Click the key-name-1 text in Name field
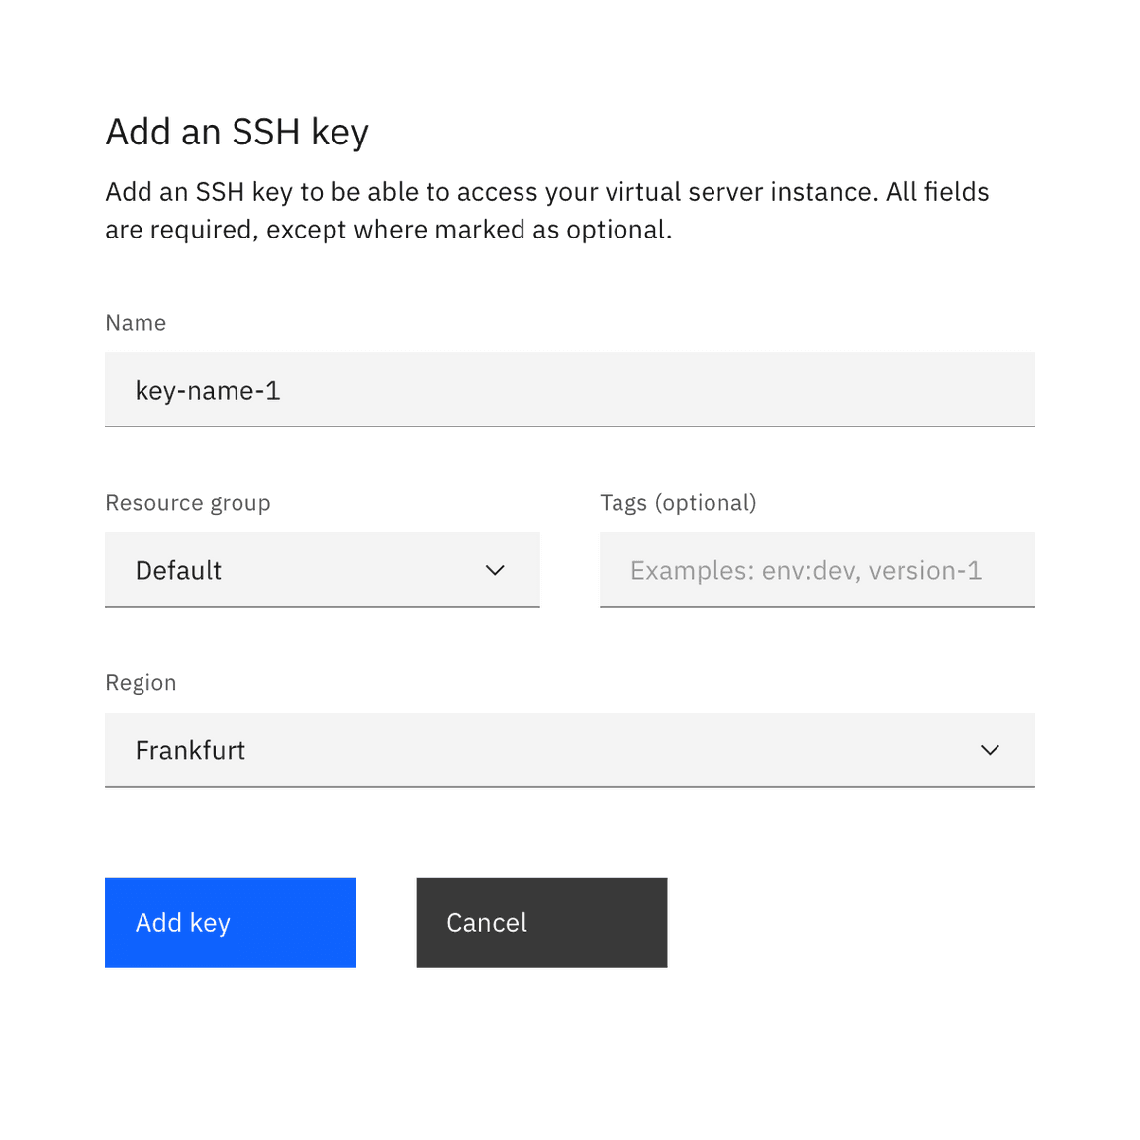1140x1140 pixels. pyautogui.click(x=208, y=391)
